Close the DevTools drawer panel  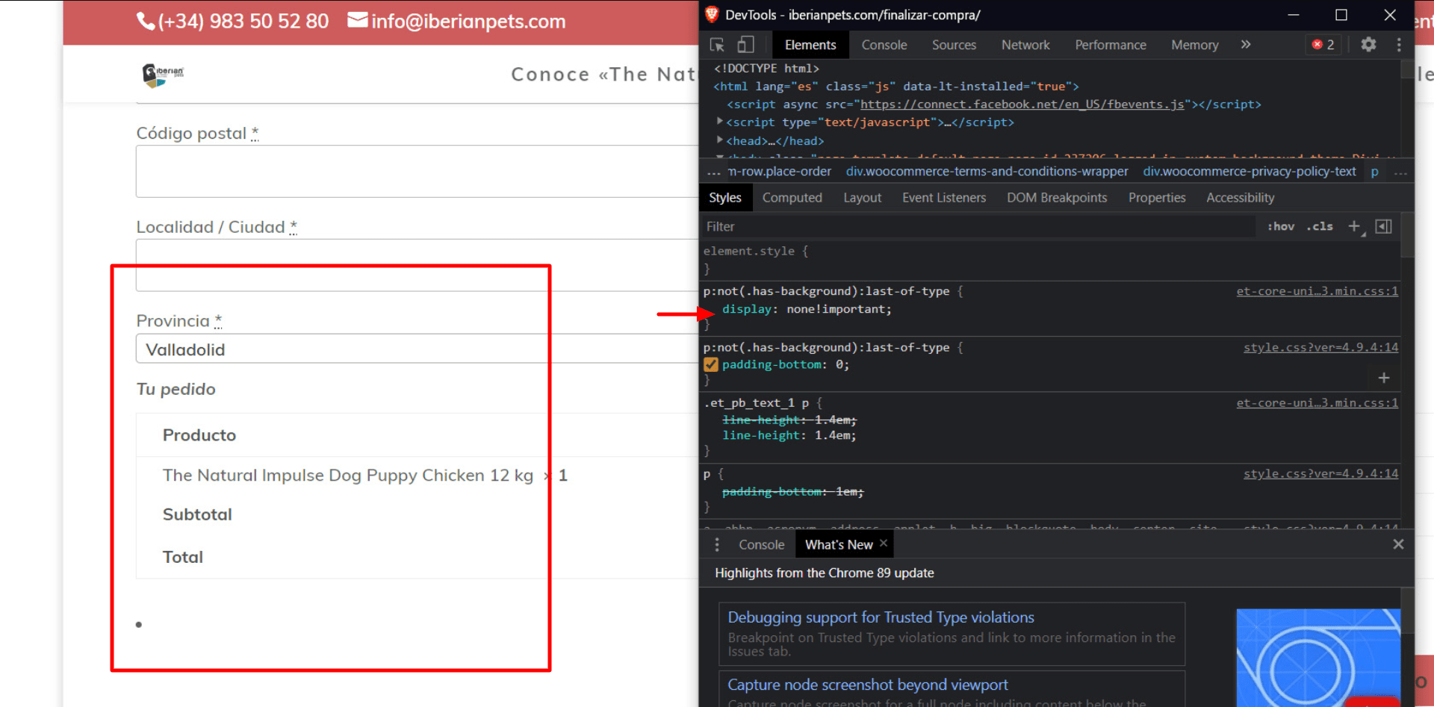[1398, 544]
